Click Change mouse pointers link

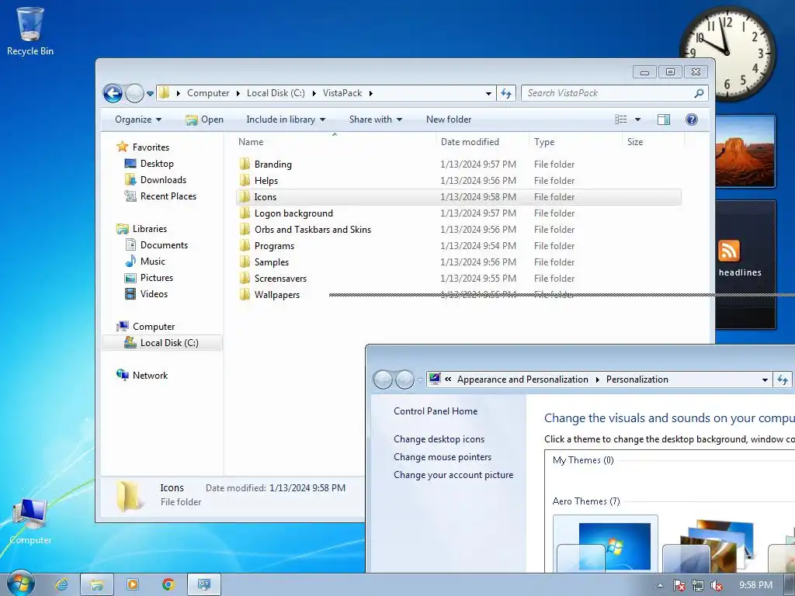pos(443,456)
